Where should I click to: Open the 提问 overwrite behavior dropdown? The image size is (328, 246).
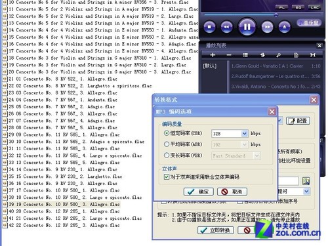(x=306, y=192)
